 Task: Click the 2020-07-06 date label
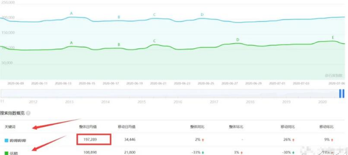pyautogui.click(x=336, y=83)
